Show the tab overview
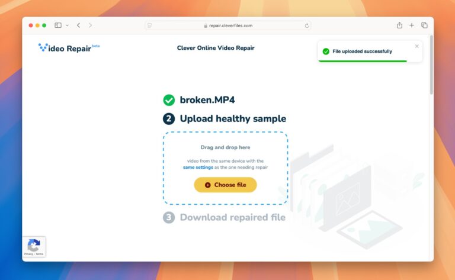Viewport: 455px width, 280px height. pyautogui.click(x=424, y=25)
